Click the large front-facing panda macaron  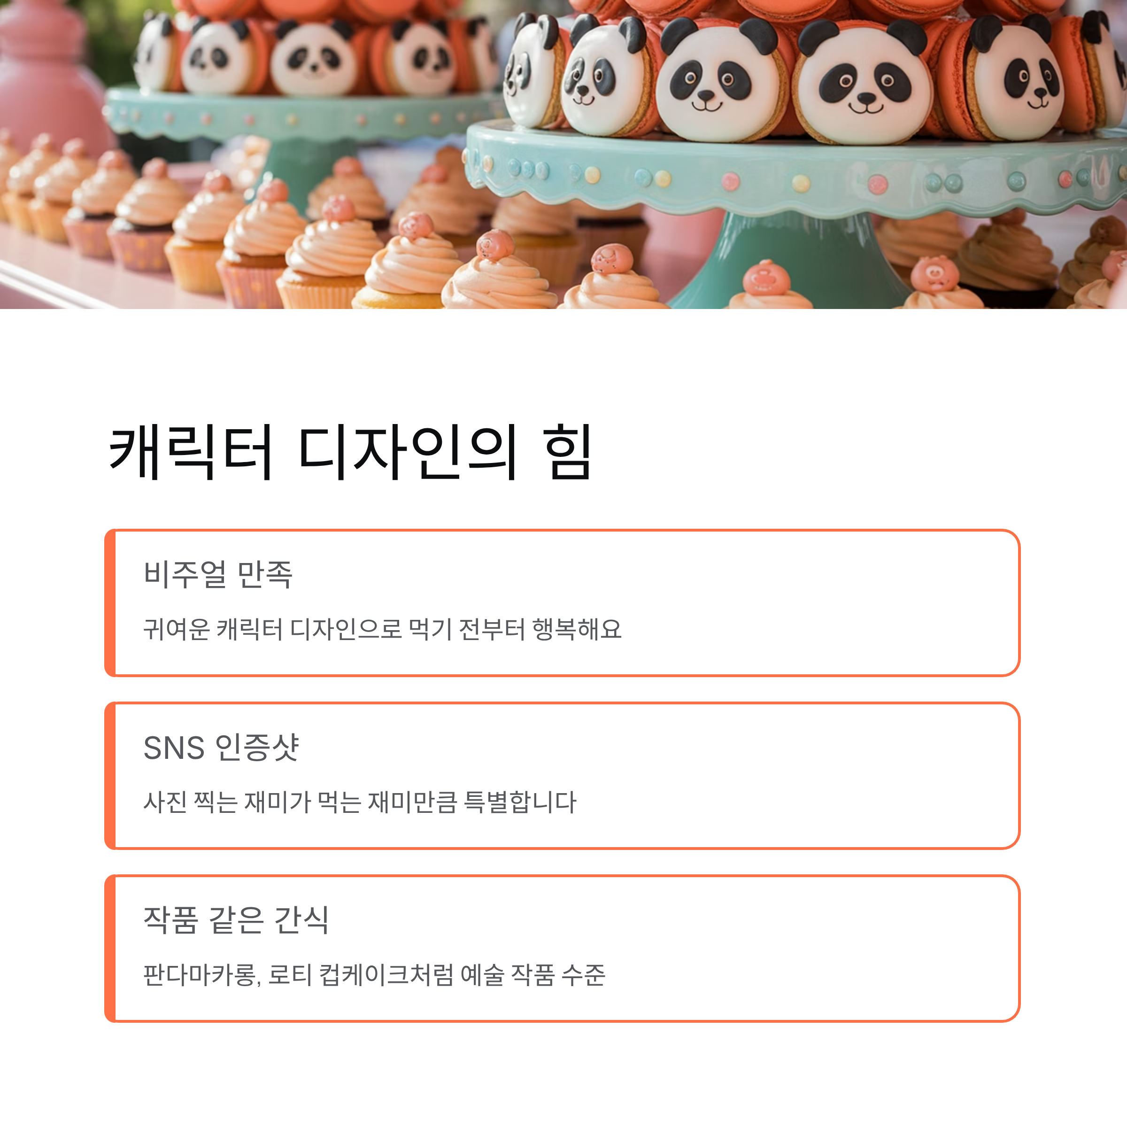864,82
